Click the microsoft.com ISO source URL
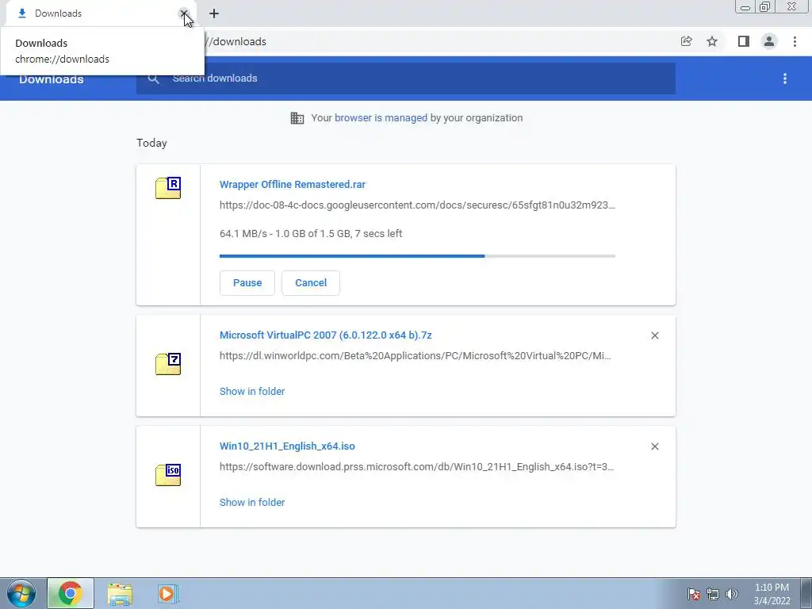Image resolution: width=812 pixels, height=609 pixels. [417, 466]
